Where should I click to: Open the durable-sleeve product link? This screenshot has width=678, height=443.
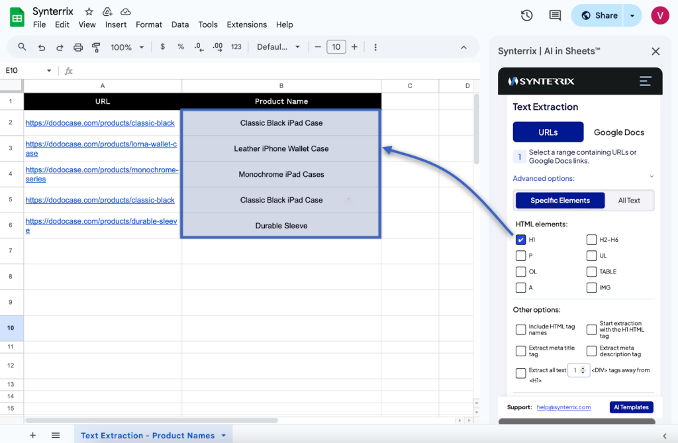(x=101, y=225)
